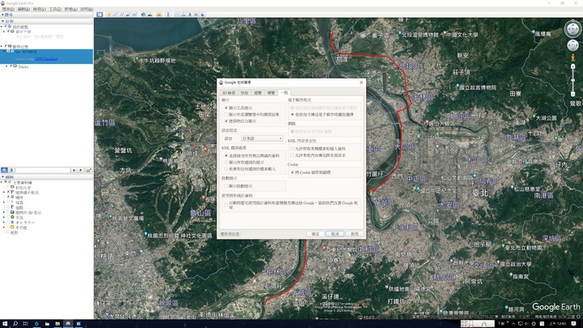Open the GPS Visualizer link in places
583x328 pixels.
(46, 59)
